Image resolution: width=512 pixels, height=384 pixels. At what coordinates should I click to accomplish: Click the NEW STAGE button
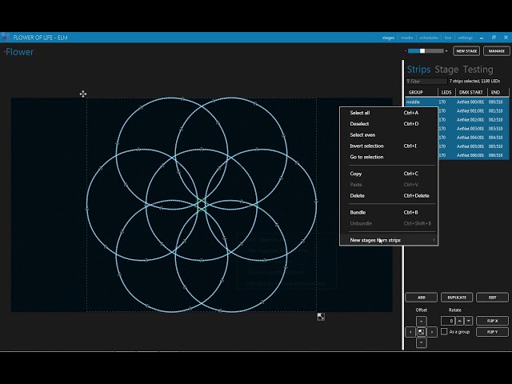(466, 51)
